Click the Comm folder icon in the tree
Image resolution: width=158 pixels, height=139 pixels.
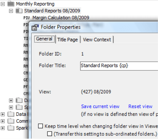(11, 121)
